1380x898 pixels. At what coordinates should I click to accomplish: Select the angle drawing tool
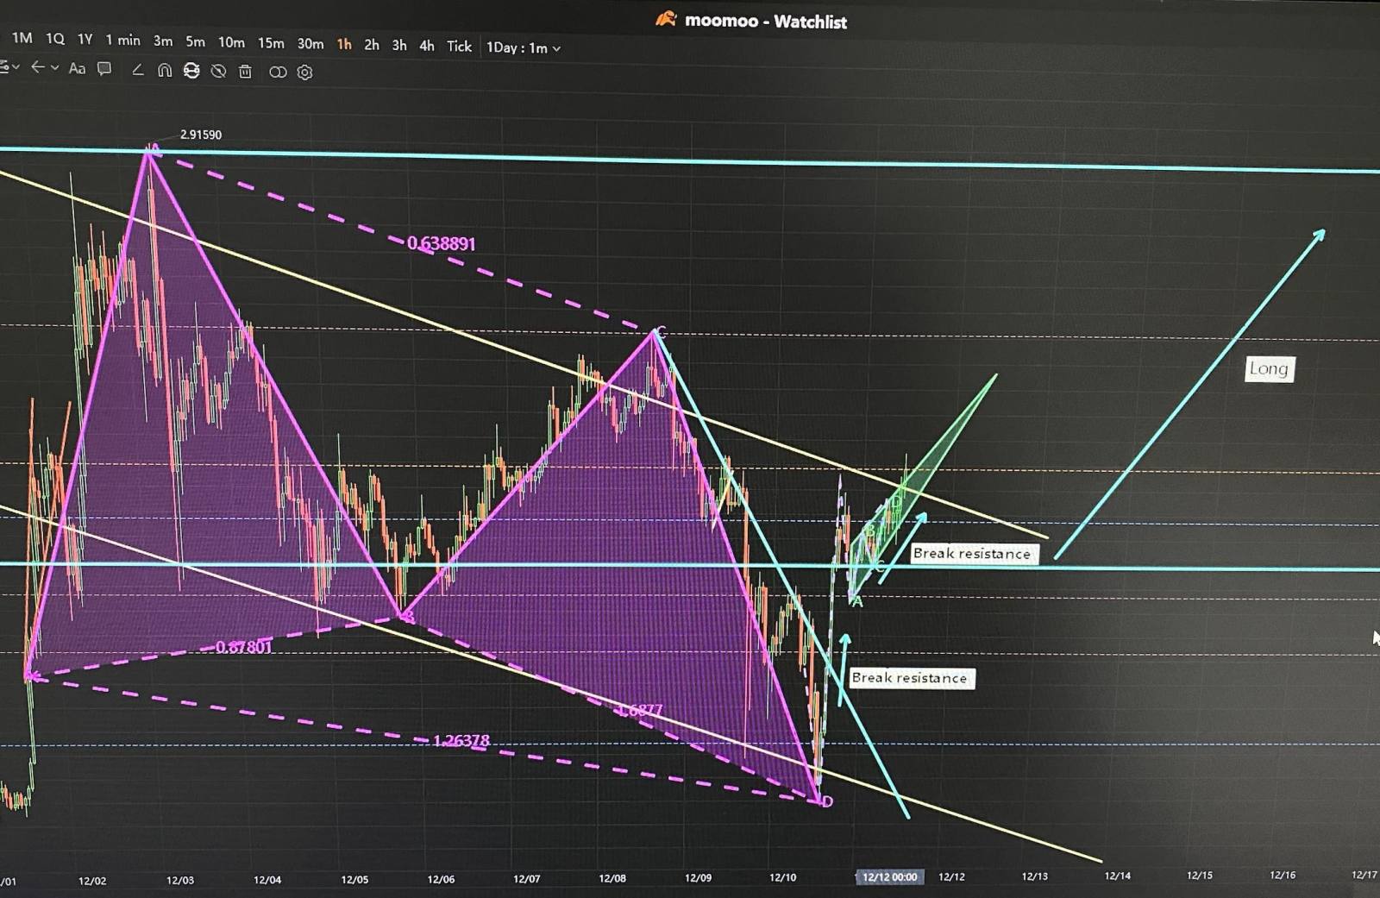point(137,70)
